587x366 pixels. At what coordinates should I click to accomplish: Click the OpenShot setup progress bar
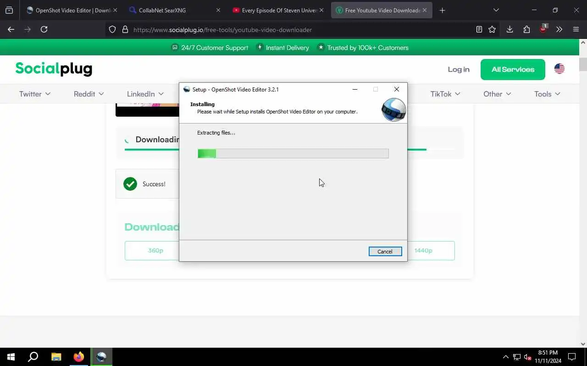[x=293, y=154]
